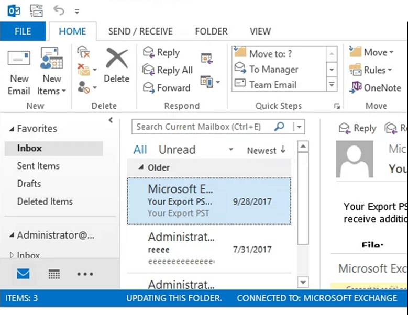This screenshot has width=408, height=315.
Task: Switch to Calendar view icon
Action: click(x=54, y=274)
